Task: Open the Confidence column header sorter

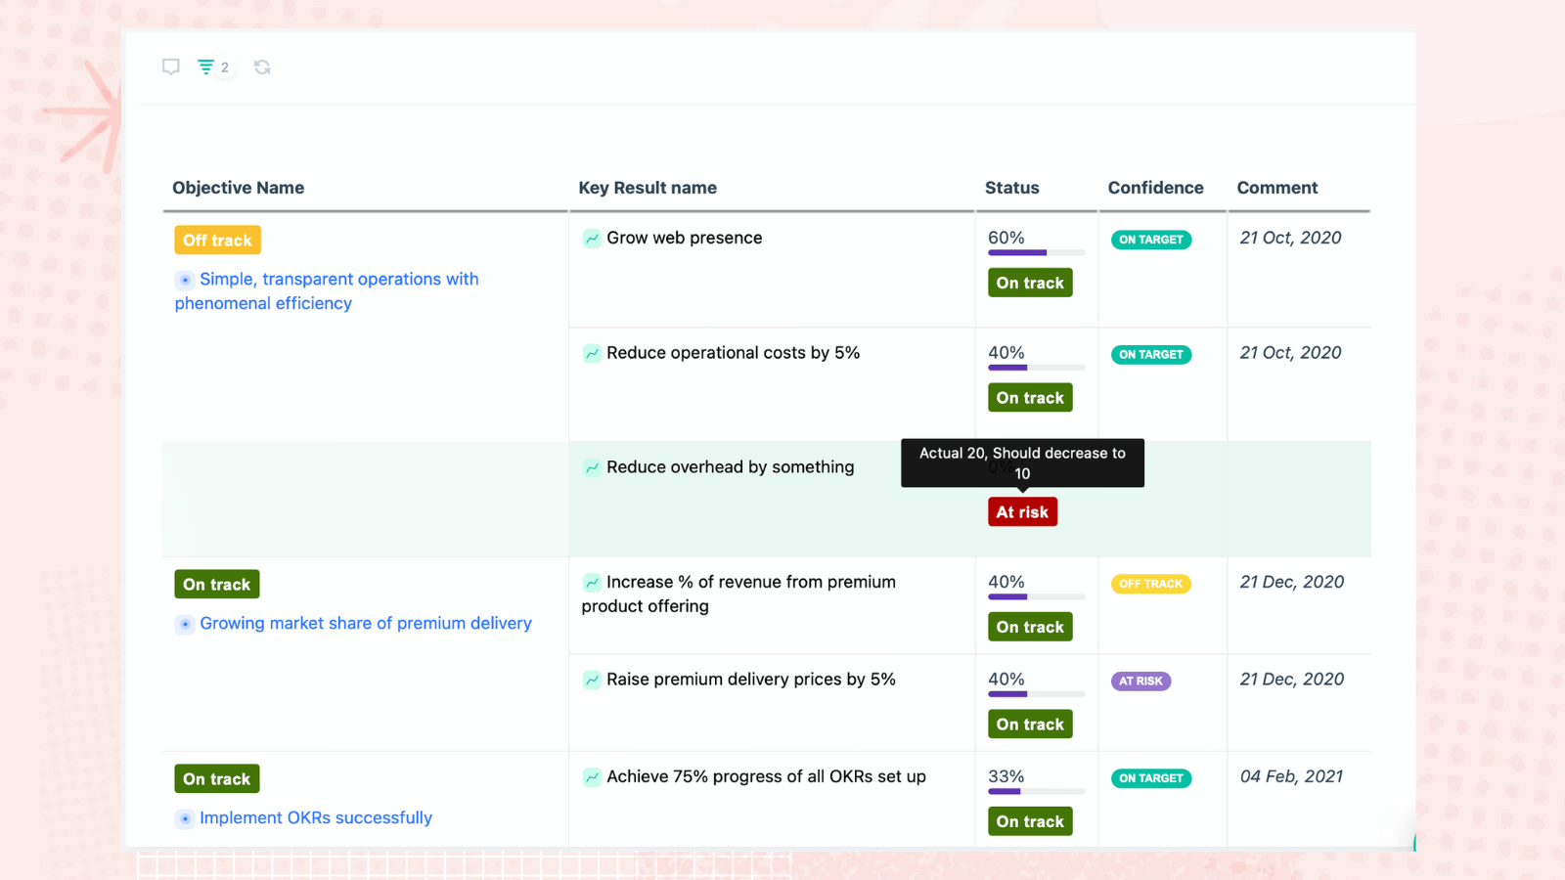Action: [1155, 187]
